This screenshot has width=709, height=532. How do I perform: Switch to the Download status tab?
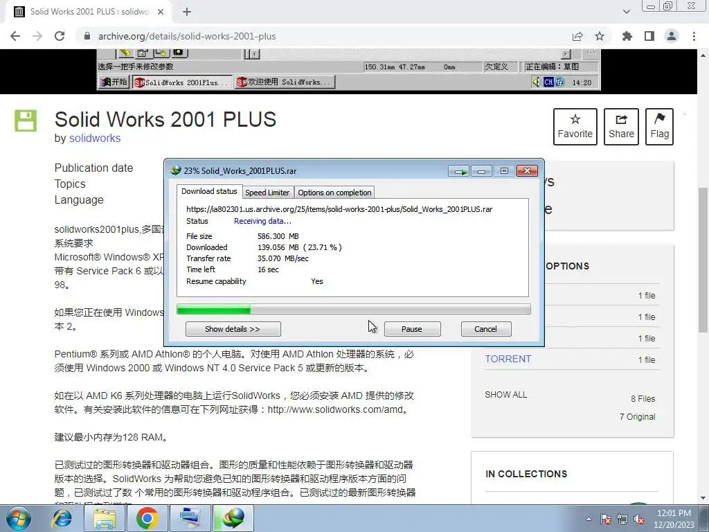209,191
